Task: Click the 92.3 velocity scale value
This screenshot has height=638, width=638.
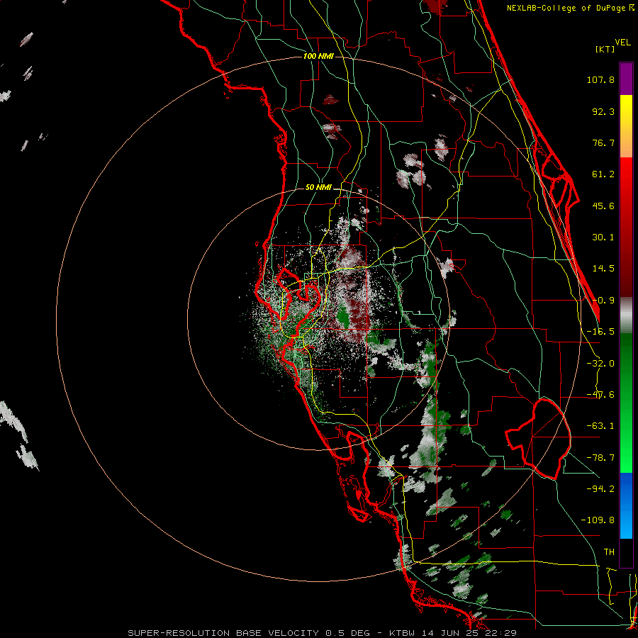Action: [603, 111]
